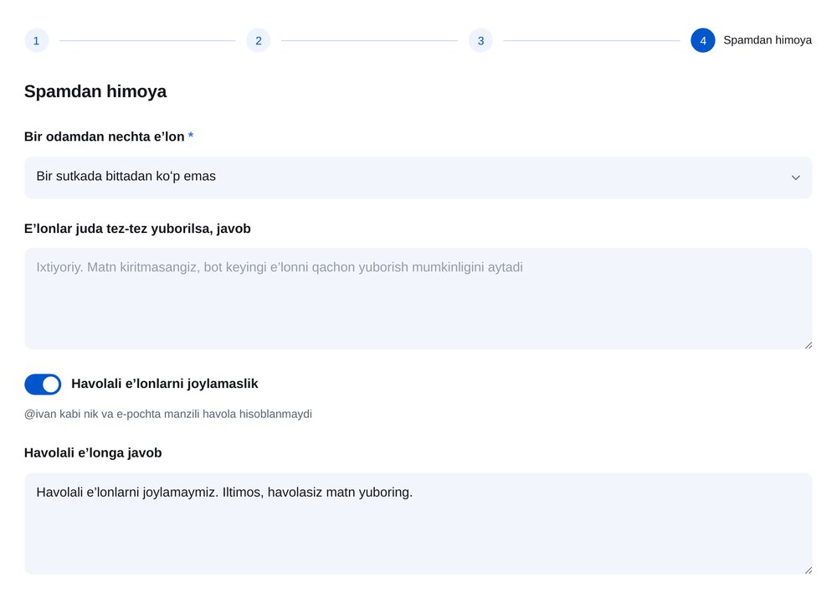This screenshot has height=599, width=837.
Task: Go to wizard step 3
Action: (x=480, y=40)
